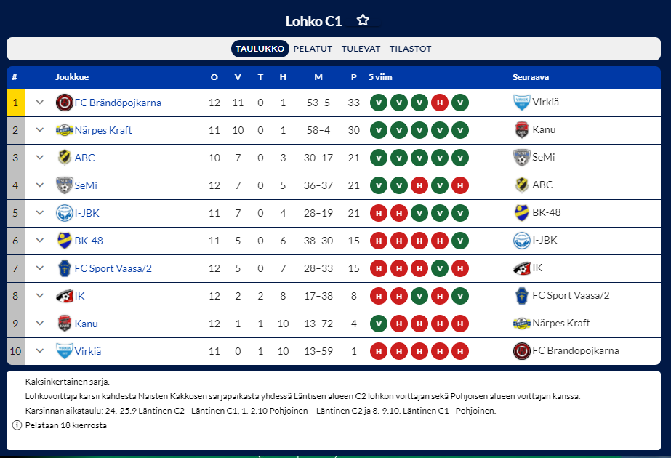Switch to the PELATUT tab
This screenshot has width=671, height=458.
click(x=313, y=49)
